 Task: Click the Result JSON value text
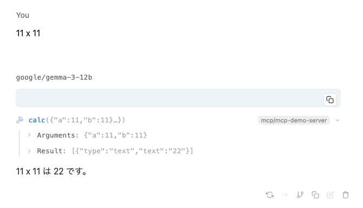click(132, 151)
